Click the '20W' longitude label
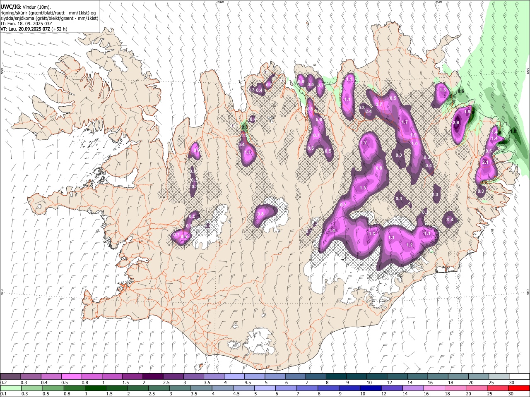The height and width of the screenshot is (397, 530). 220,2
